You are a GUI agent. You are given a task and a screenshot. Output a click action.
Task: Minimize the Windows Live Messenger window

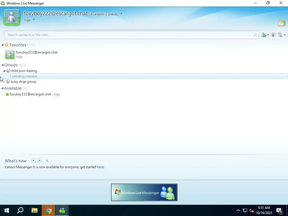(255, 3)
